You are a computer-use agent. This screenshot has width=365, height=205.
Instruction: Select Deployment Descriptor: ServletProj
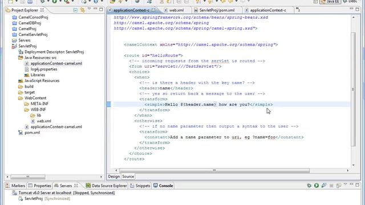point(54,52)
